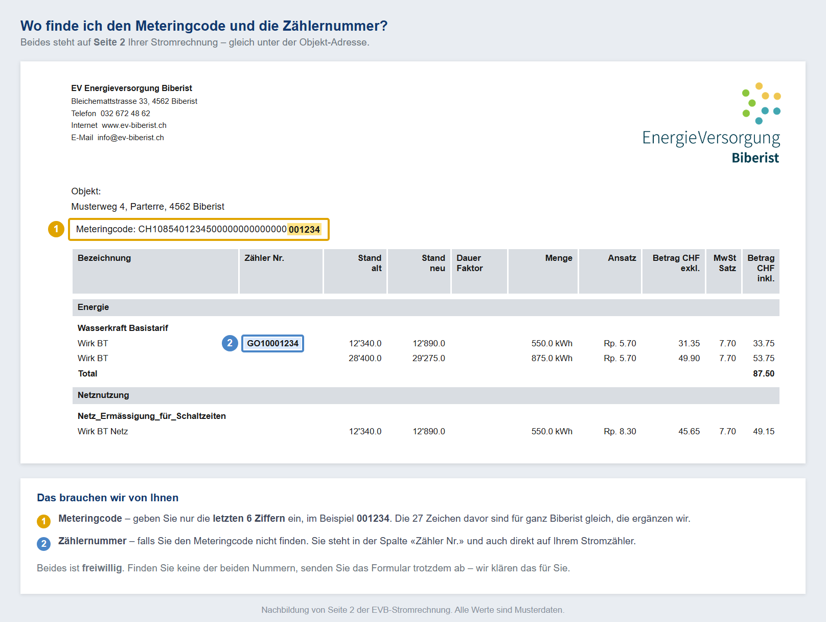826x622 pixels.
Task: Click the Energie total amount 87.50
Action: 764,373
